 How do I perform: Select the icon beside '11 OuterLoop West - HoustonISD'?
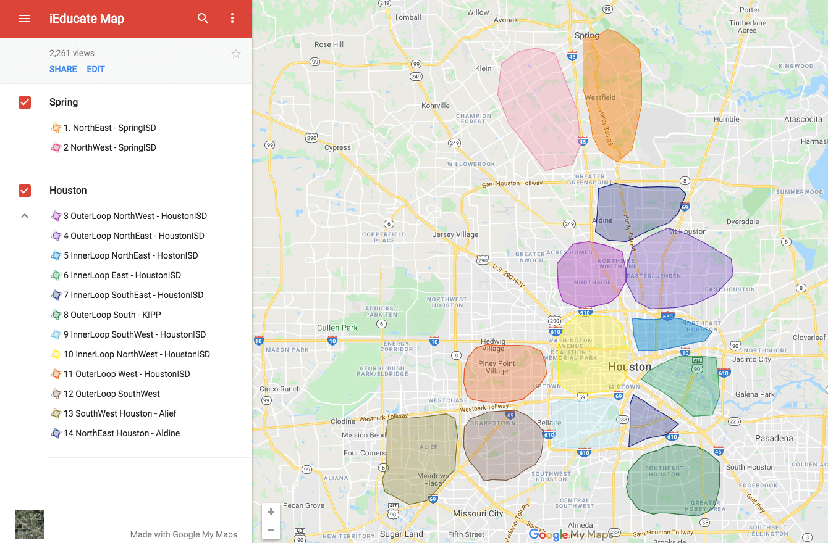click(x=56, y=374)
